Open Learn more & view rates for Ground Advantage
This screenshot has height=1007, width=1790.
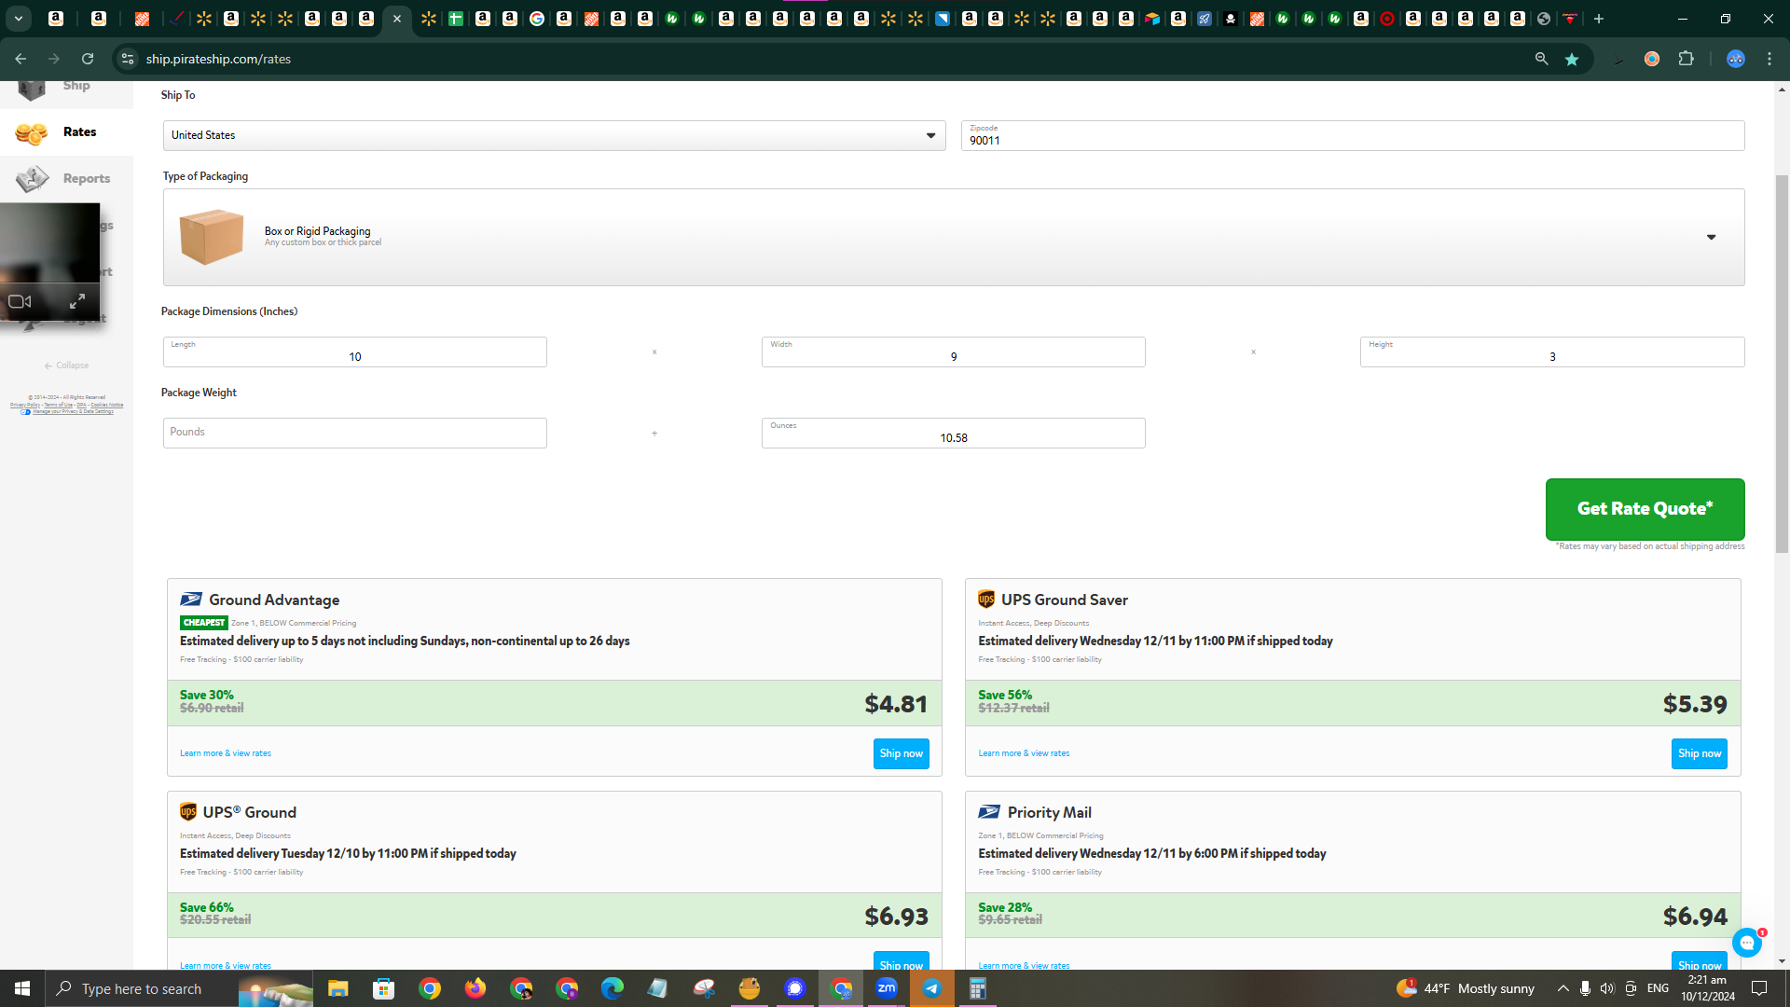click(x=226, y=753)
